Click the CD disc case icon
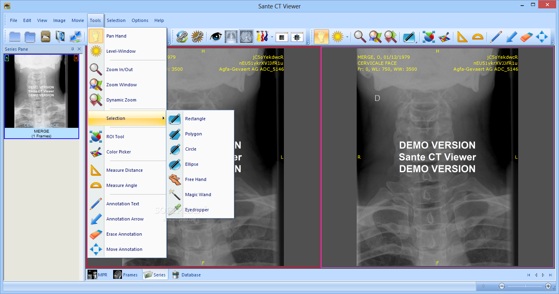 click(60, 37)
